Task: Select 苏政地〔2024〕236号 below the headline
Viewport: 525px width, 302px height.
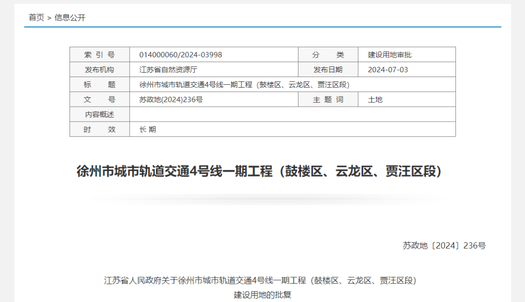Action: 444,246
